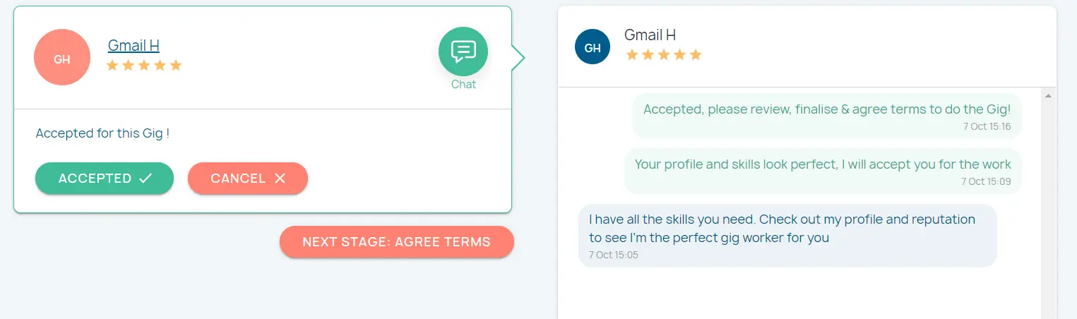
Task: Click the scroll-up arrow in the chat panel
Action: 1048,95
